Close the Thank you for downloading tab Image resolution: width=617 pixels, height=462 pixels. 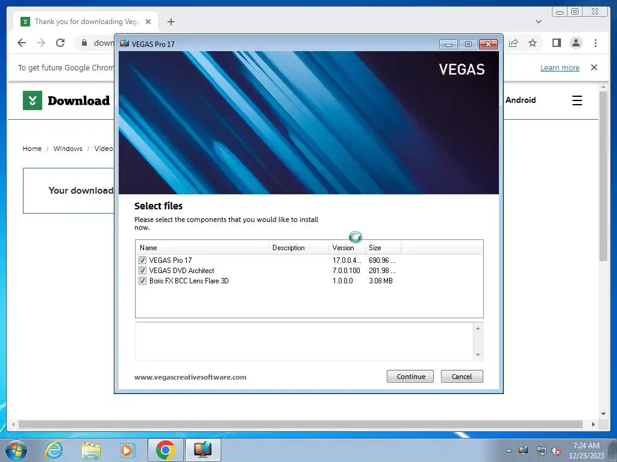coord(148,22)
